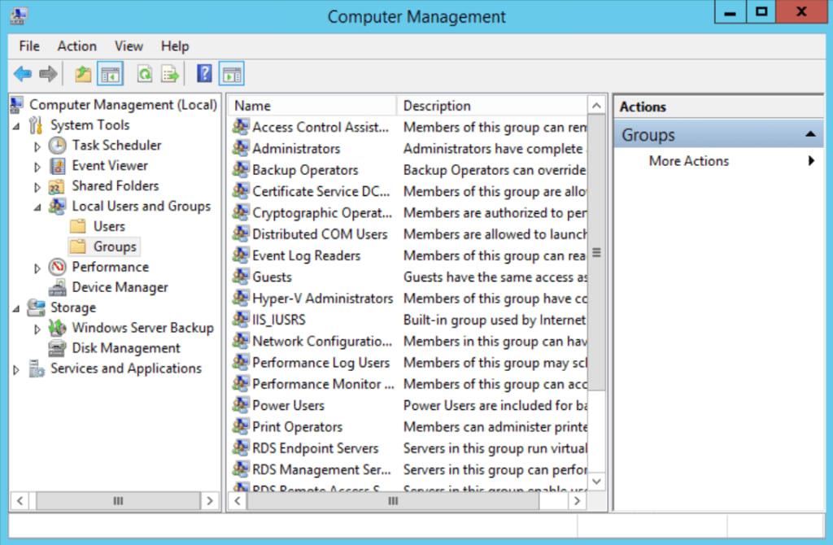833x545 pixels.
Task: Select the Performance Log Users group
Action: pos(321,362)
